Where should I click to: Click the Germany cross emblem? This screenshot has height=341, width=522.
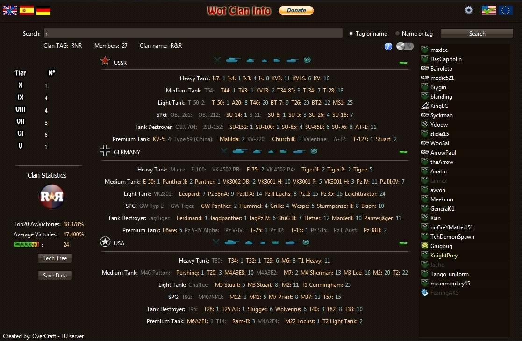coord(105,150)
